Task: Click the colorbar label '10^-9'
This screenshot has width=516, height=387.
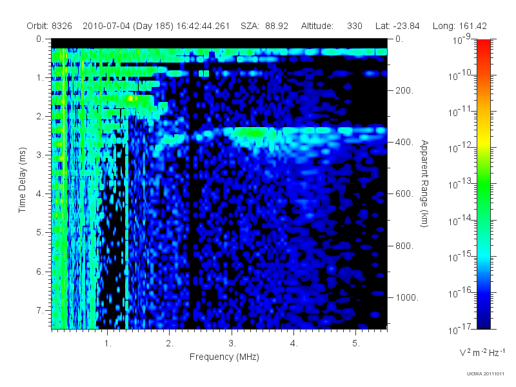Action: click(462, 39)
